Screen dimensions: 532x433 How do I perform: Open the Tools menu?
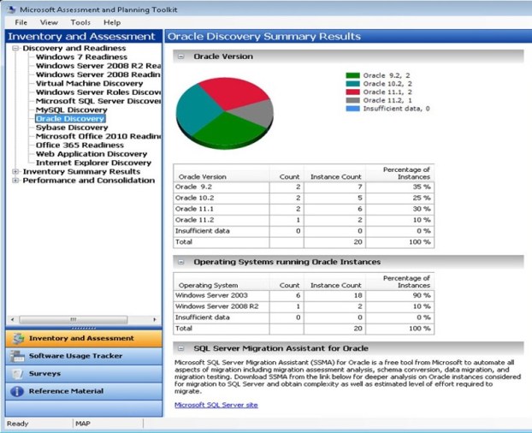pyautogui.click(x=80, y=22)
